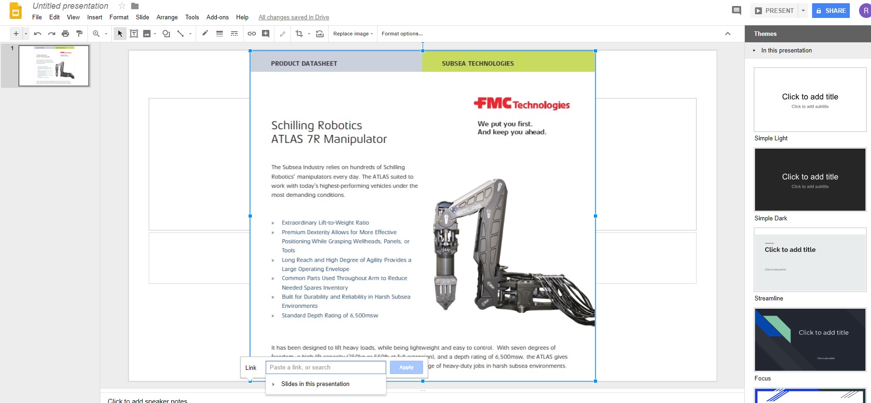The image size is (871, 403).
Task: Select the Shape tool
Action: point(166,34)
